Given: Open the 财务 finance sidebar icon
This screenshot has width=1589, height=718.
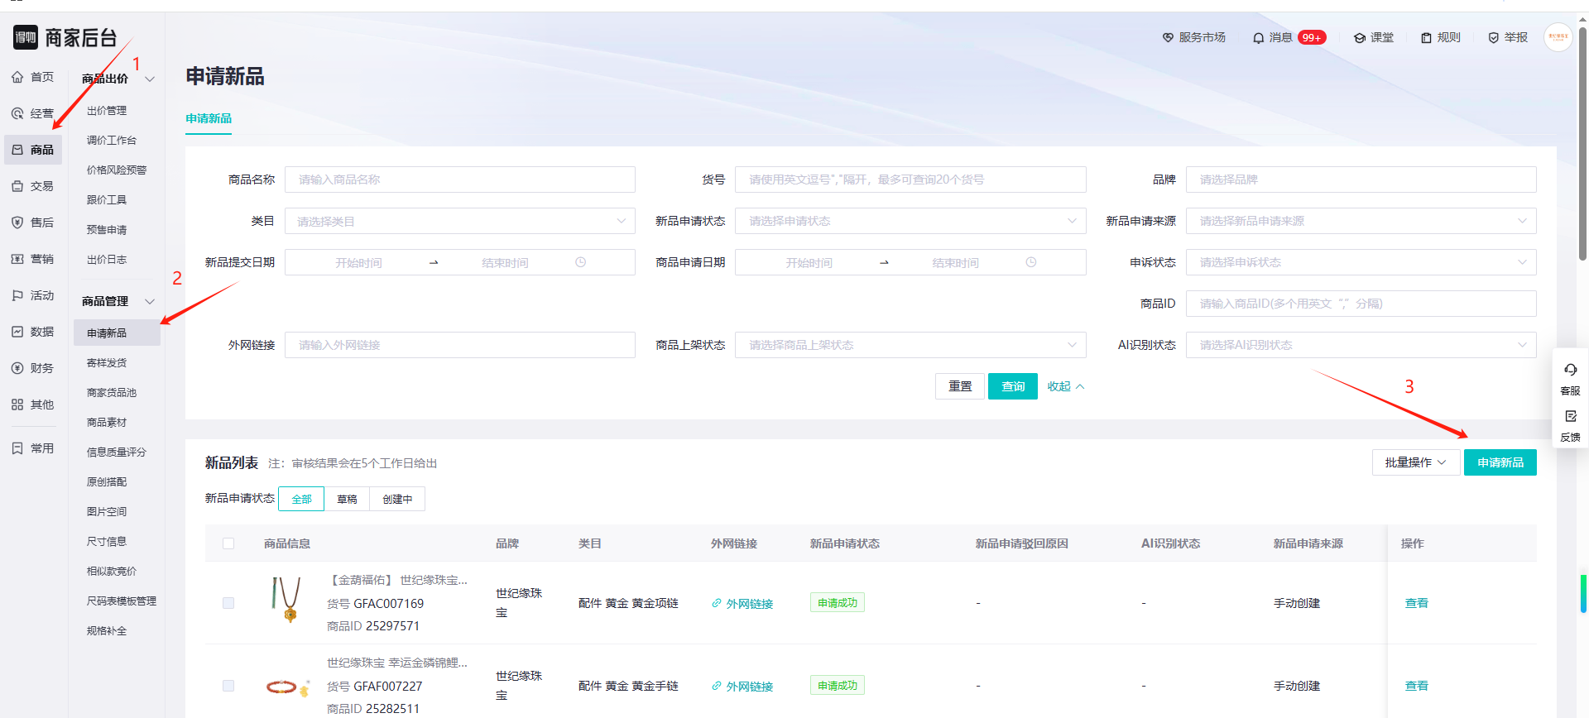Looking at the screenshot, I should click(17, 368).
